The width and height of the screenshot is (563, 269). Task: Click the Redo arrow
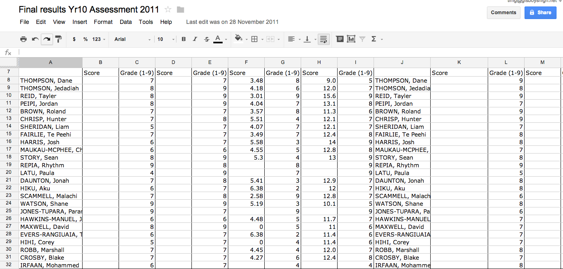click(x=47, y=39)
